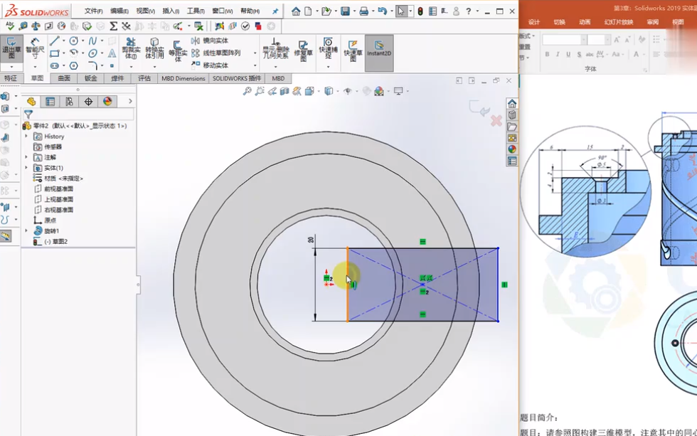The height and width of the screenshot is (436, 697).
Task: Click the filter icon in feature tree
Action: tap(28, 115)
